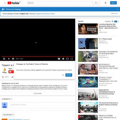The image size is (120, 120).
Task: Toggle subtitles on the player
Action: [x=59, y=59]
